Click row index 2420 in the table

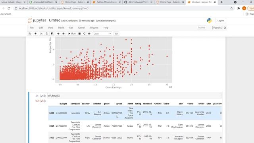tap(52, 138)
